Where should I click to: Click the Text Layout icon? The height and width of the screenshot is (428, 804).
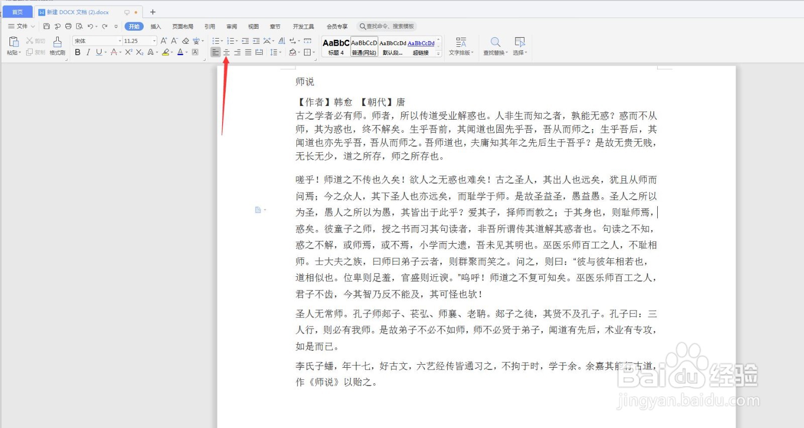pyautogui.click(x=461, y=42)
